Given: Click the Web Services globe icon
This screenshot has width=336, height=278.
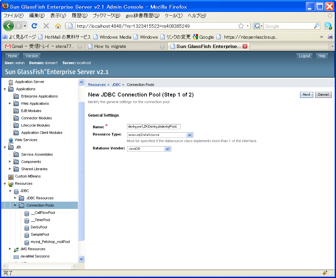Looking at the screenshot, I should click(x=11, y=140).
